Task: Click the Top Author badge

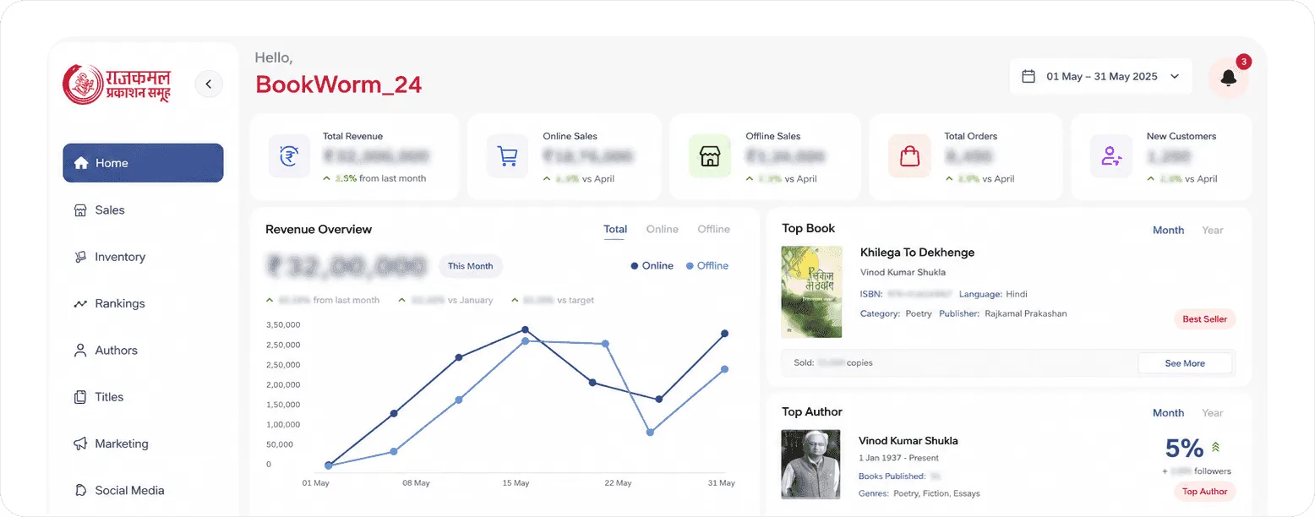Action: (x=1204, y=492)
